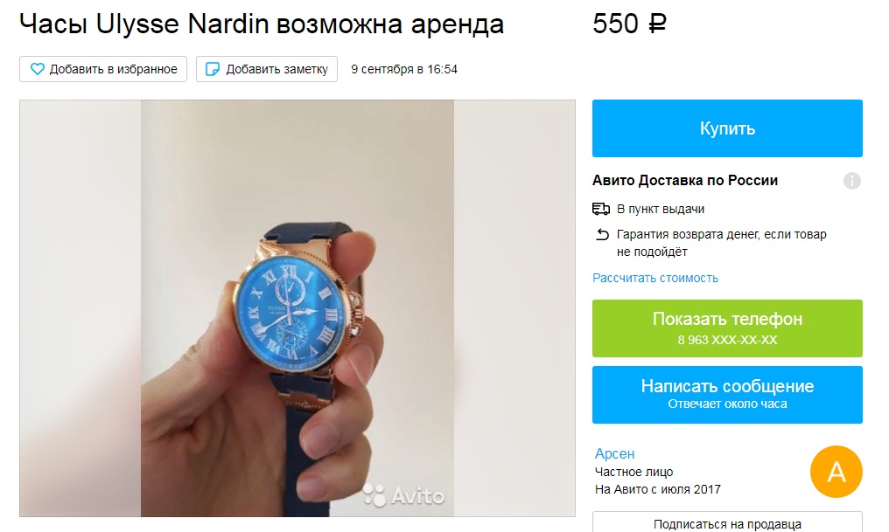Screen dimensions: 889x532
Task: Click the note icon beside Добавить заметку
Action: point(212,69)
